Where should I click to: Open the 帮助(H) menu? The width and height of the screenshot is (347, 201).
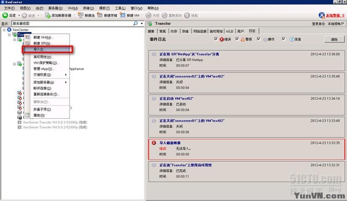153,8
